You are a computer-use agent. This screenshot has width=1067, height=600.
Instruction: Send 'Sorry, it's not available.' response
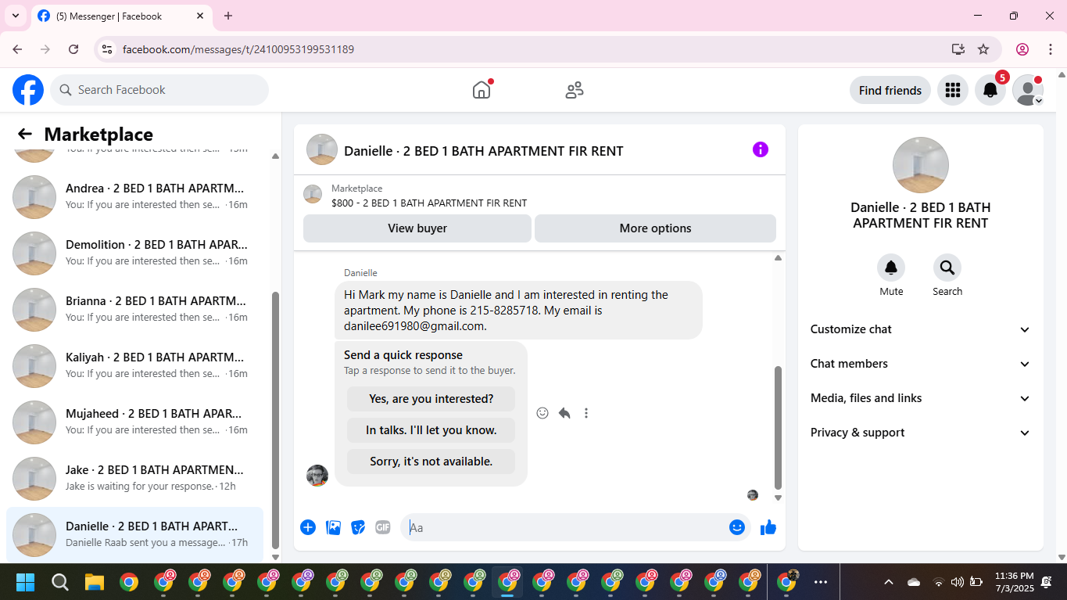point(431,462)
